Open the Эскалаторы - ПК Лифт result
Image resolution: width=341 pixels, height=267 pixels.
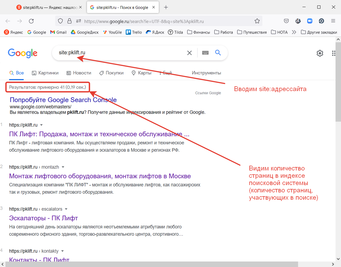[x=43, y=218]
